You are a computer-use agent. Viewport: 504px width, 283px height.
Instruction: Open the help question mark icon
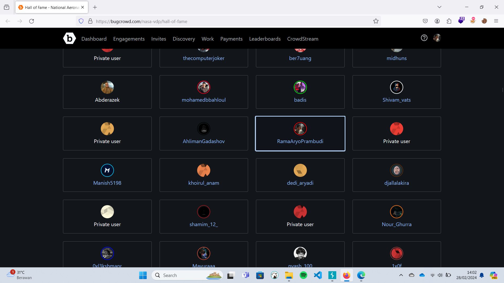click(x=424, y=38)
